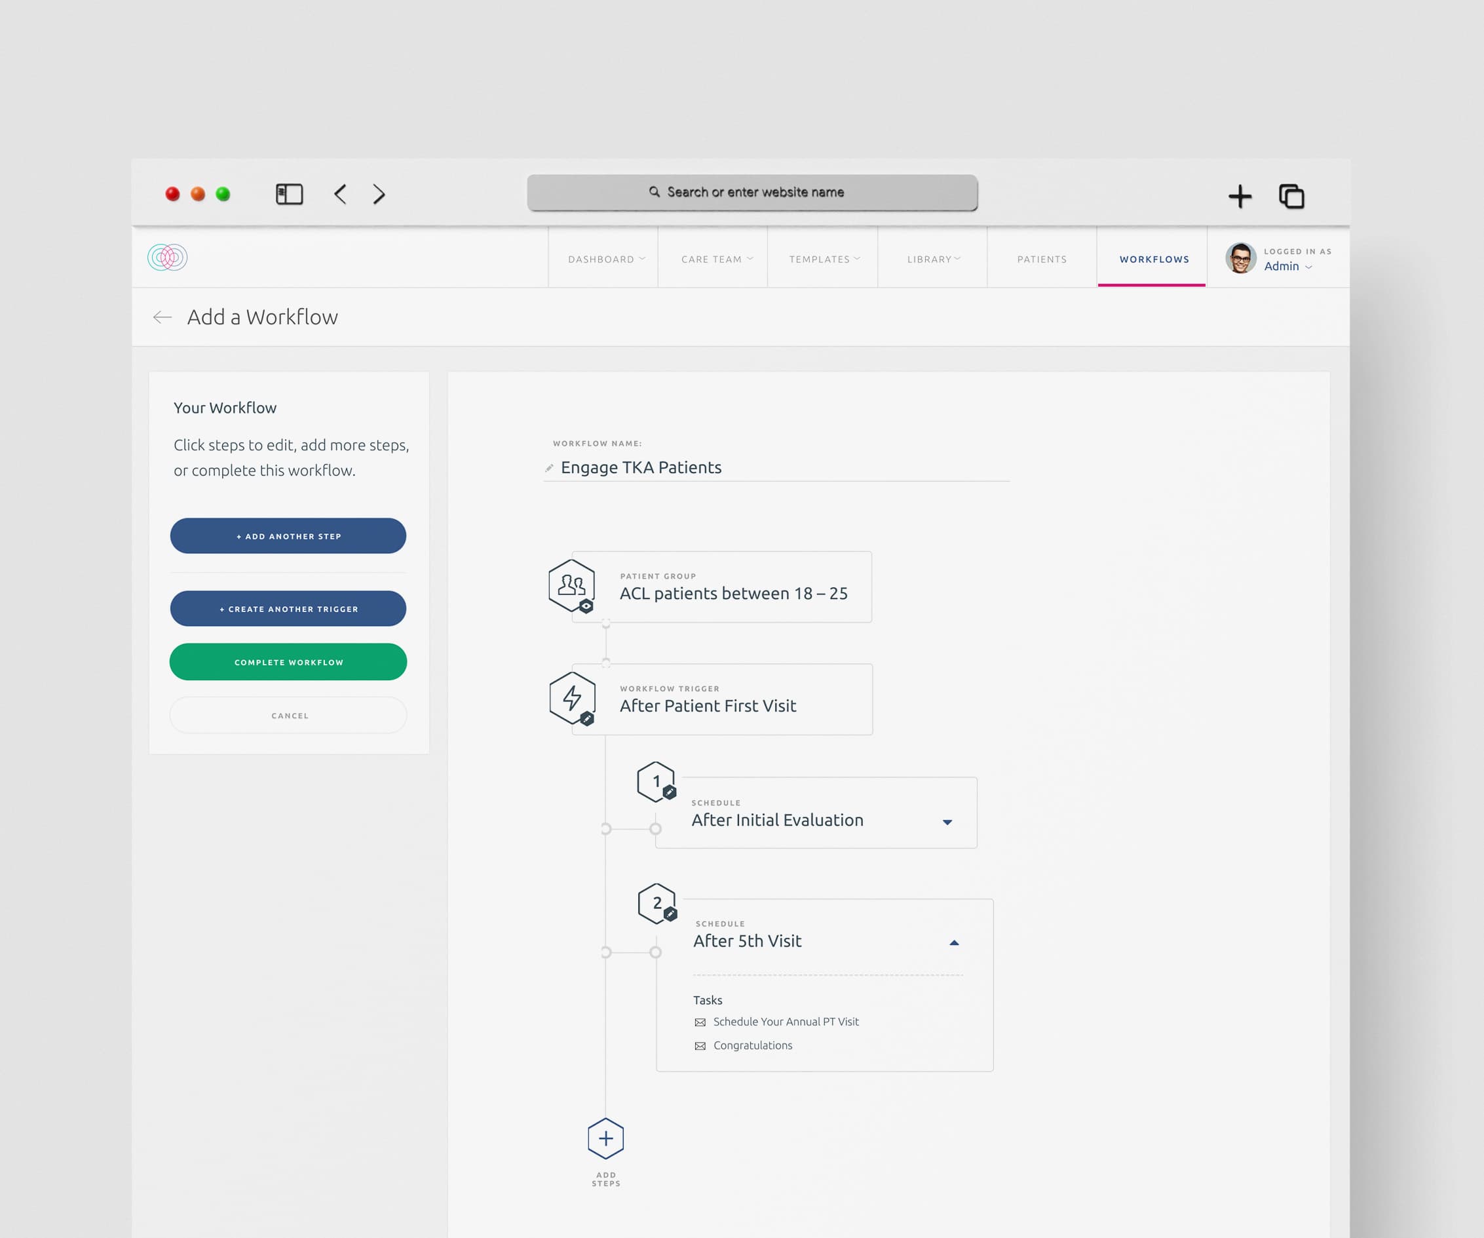Viewport: 1484px width, 1238px height.
Task: Click the Your Workflow heading
Action: pyautogui.click(x=225, y=408)
